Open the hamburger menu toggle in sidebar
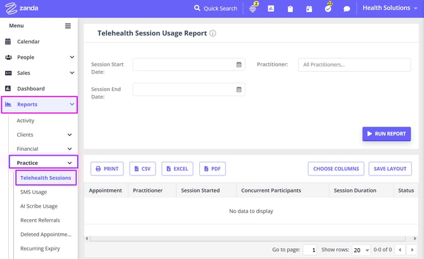The height and width of the screenshot is (259, 424). 68,26
